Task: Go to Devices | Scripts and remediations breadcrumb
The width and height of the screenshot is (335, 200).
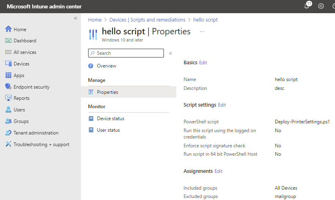Action: pyautogui.click(x=147, y=20)
